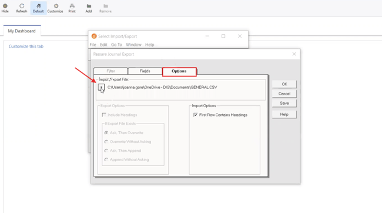Image resolution: width=382 pixels, height=213 pixels.
Task: Open the Go To menu
Action: pyautogui.click(x=116, y=45)
